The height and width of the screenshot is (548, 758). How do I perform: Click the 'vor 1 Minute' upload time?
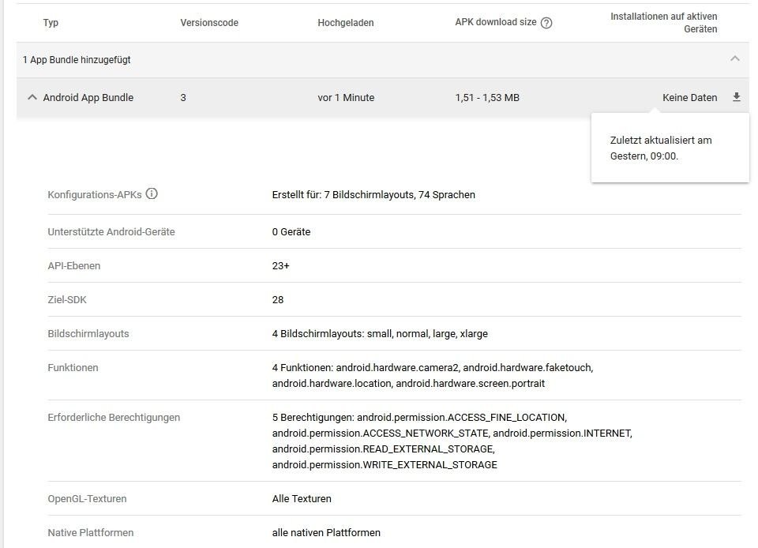[346, 98]
